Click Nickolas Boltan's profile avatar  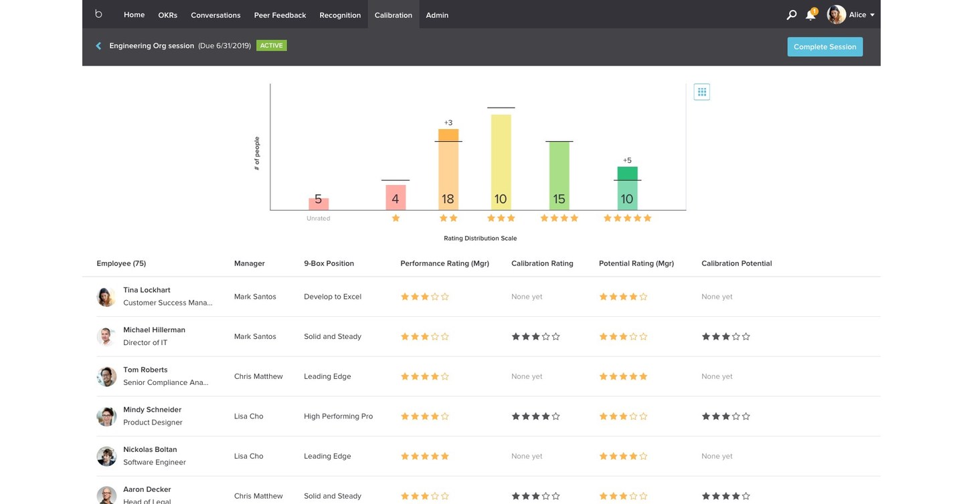pos(106,456)
